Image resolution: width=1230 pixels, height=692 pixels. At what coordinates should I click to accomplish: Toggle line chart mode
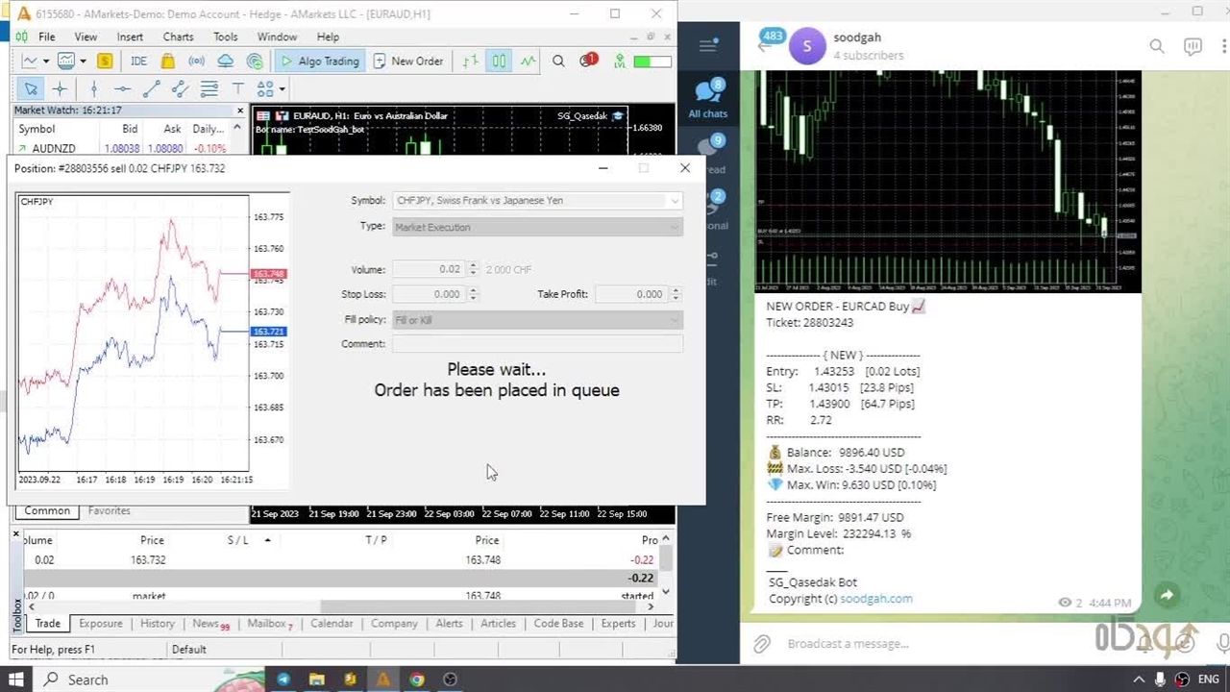(x=528, y=62)
